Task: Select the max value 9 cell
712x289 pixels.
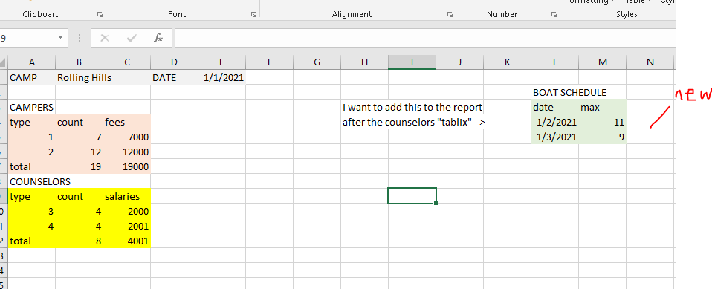Action: [602, 137]
